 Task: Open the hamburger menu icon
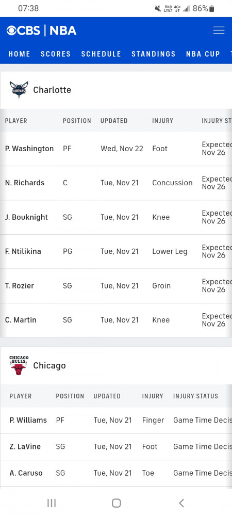click(219, 30)
